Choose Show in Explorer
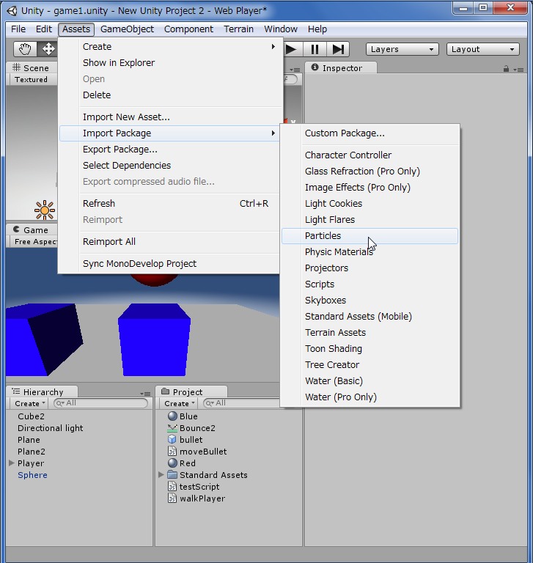The width and height of the screenshot is (533, 563). (169, 63)
